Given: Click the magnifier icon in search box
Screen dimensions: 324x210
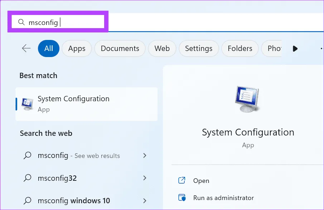Looking at the screenshot, I should tap(21, 22).
